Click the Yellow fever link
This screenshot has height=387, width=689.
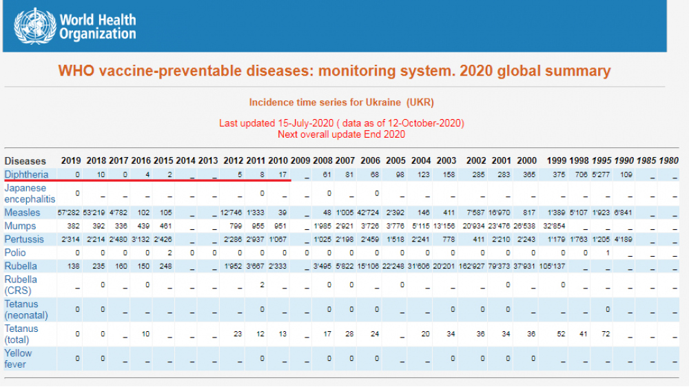coord(19,359)
